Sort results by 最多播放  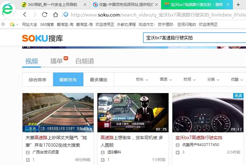click(98, 80)
